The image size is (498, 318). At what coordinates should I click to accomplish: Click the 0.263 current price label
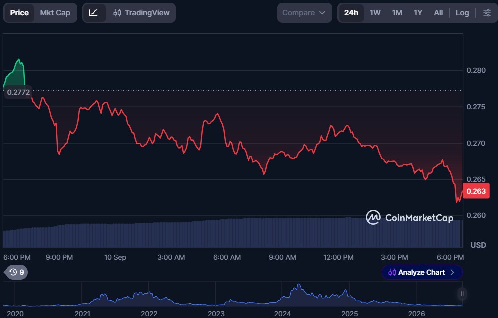(x=476, y=191)
